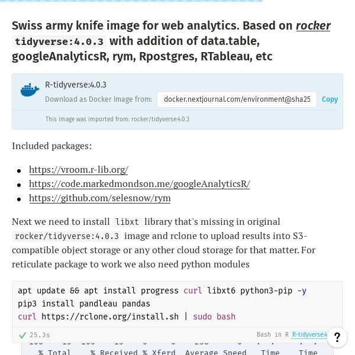This screenshot has height=355, width=355.
Task: Click the libxt inline code snippet
Action: pos(127,222)
